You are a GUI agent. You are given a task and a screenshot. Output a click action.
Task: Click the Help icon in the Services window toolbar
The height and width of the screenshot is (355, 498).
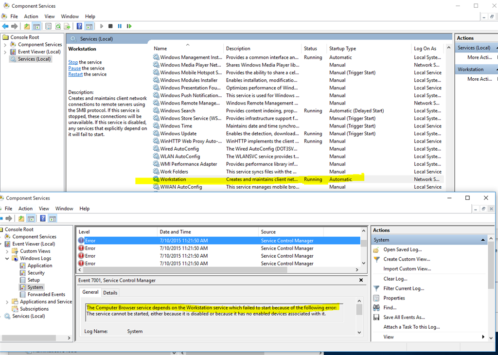point(79,26)
